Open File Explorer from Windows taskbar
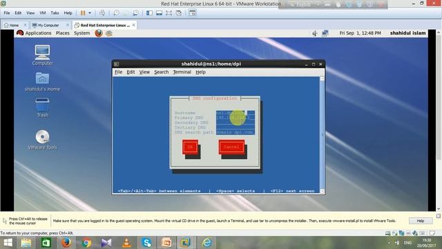 [x=26, y=243]
